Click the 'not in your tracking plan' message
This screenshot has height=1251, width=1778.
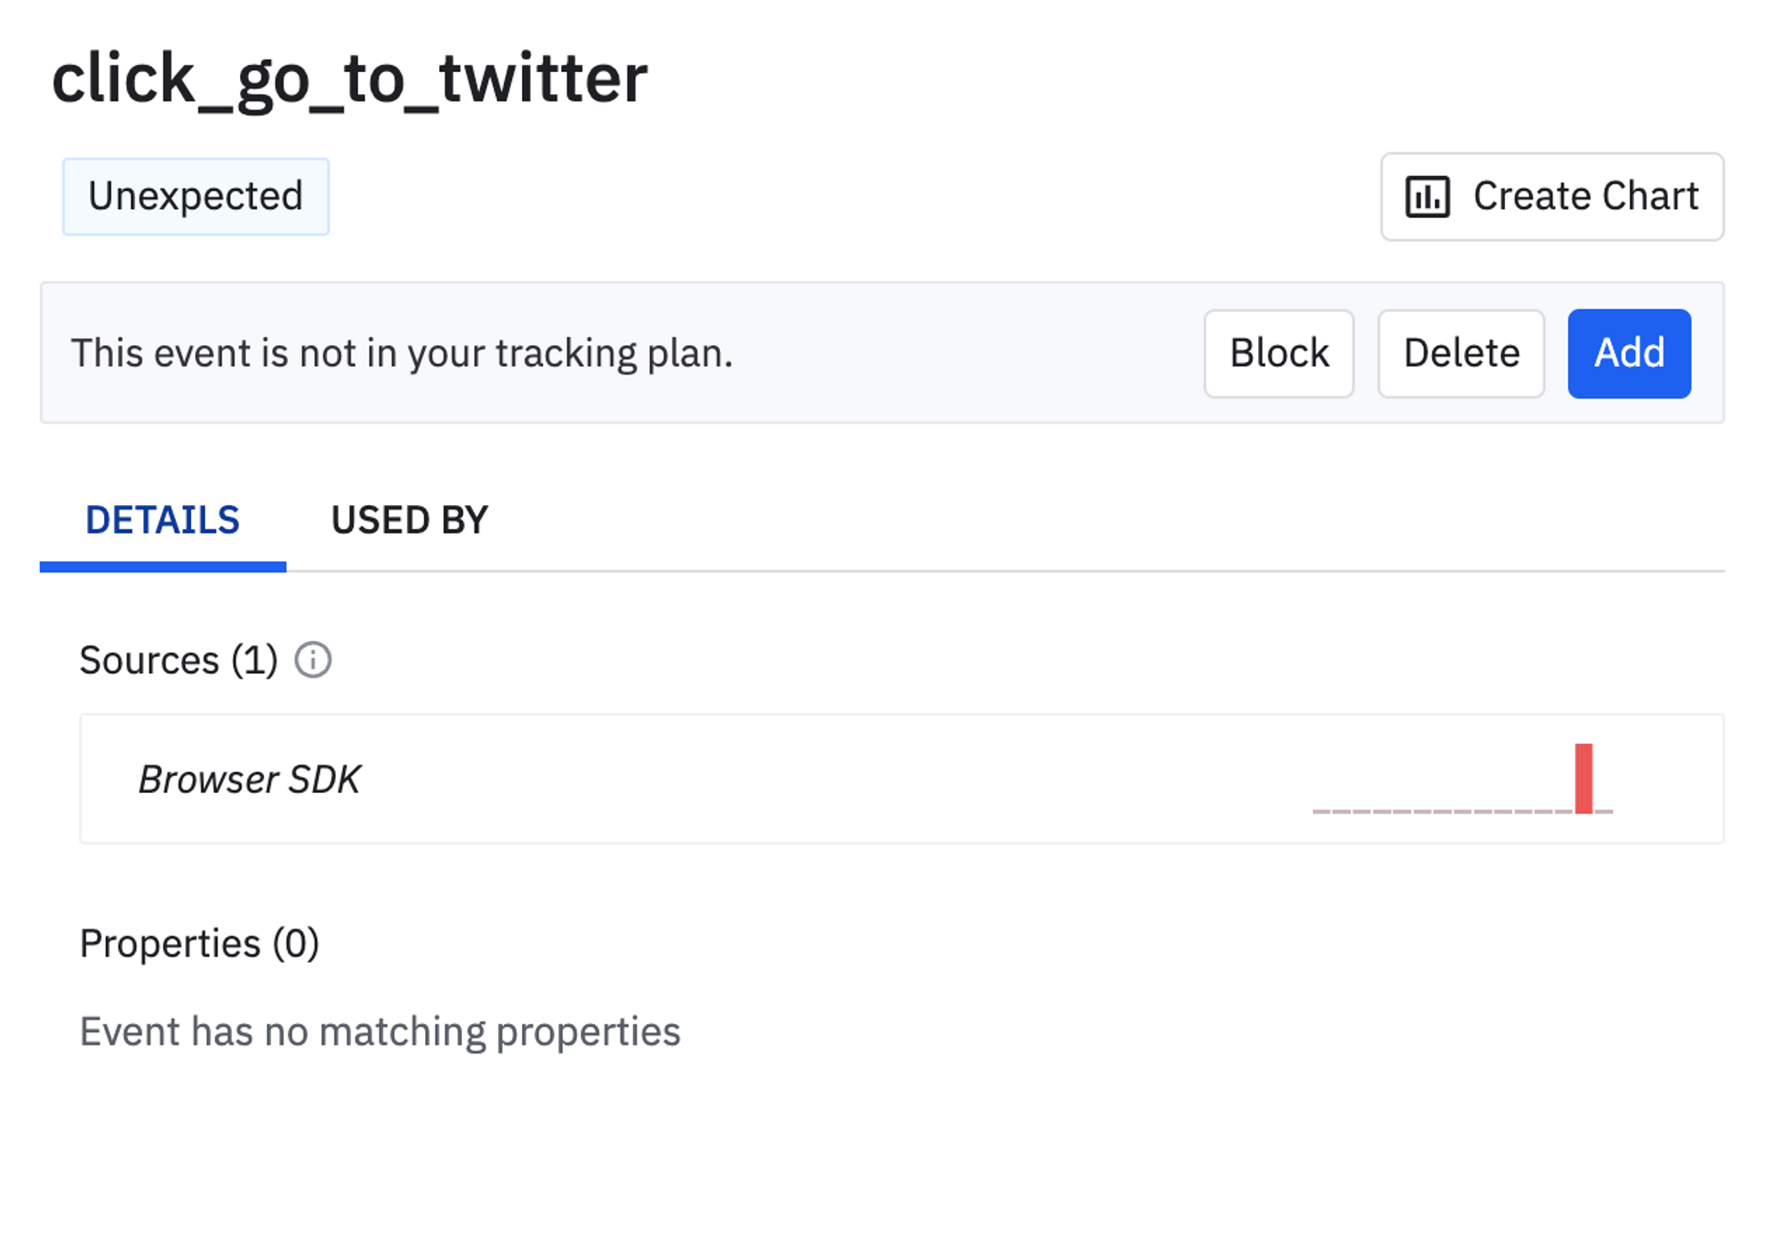pos(402,353)
